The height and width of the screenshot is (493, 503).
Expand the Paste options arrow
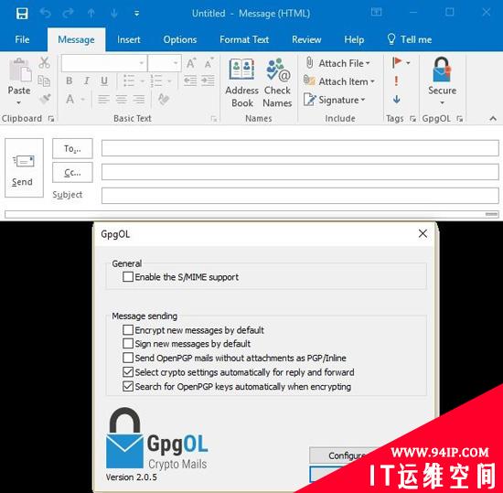pos(18,102)
